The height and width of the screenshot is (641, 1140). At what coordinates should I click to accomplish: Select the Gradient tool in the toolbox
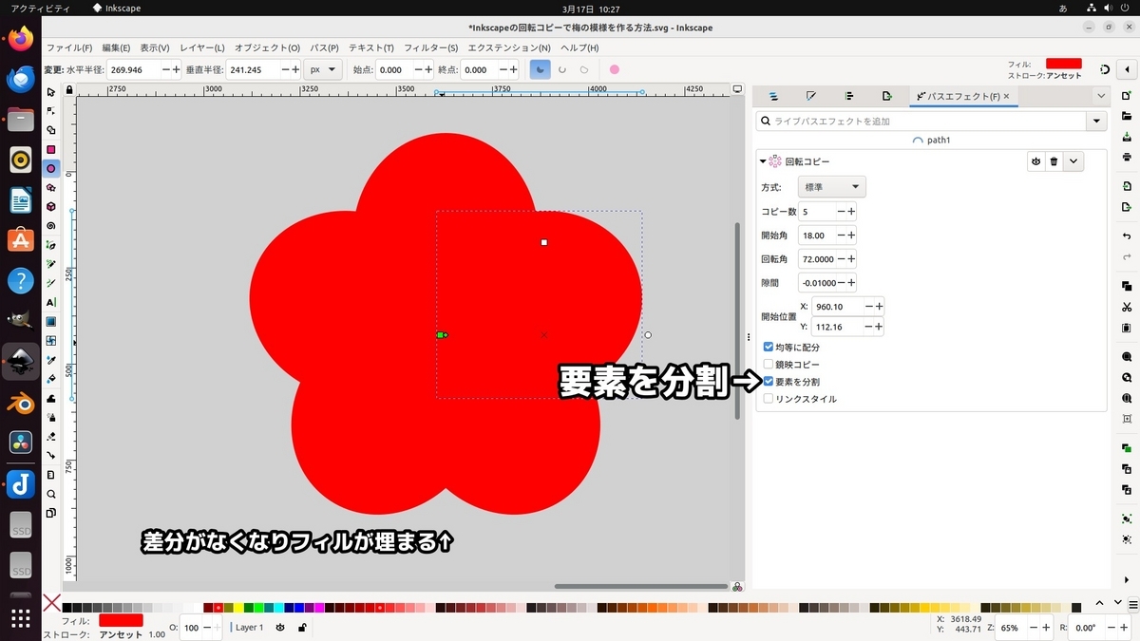point(50,319)
